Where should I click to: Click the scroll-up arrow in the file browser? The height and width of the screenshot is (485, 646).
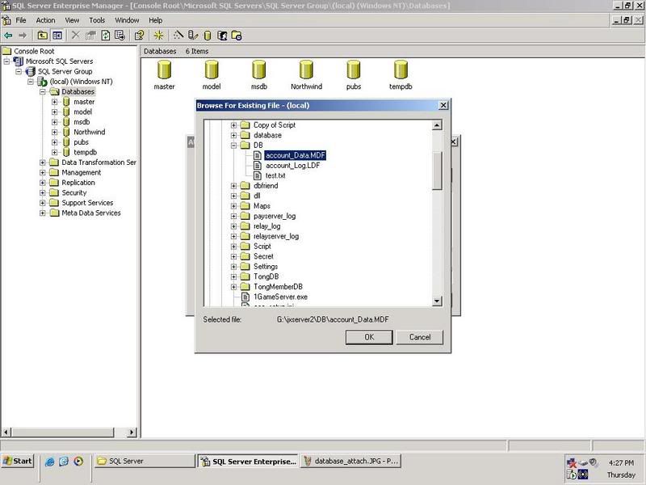(437, 125)
